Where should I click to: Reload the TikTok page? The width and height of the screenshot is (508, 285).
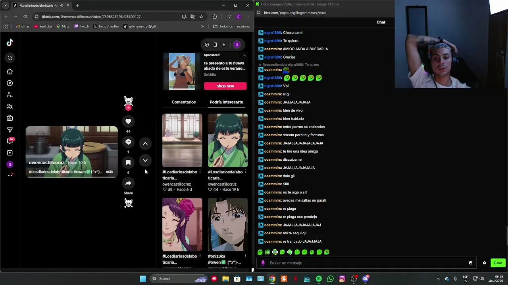(25, 17)
